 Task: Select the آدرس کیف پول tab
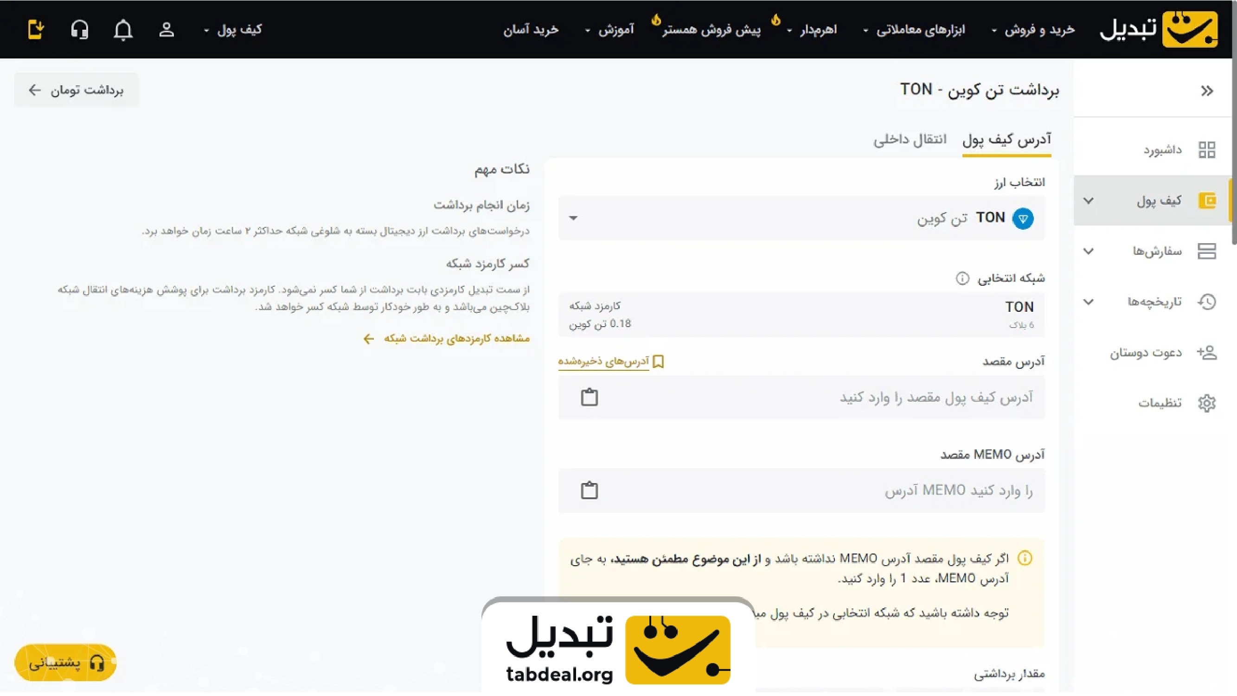tap(1006, 140)
